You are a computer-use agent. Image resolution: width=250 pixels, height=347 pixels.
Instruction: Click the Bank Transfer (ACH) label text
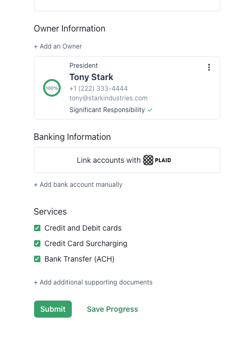[x=79, y=259]
